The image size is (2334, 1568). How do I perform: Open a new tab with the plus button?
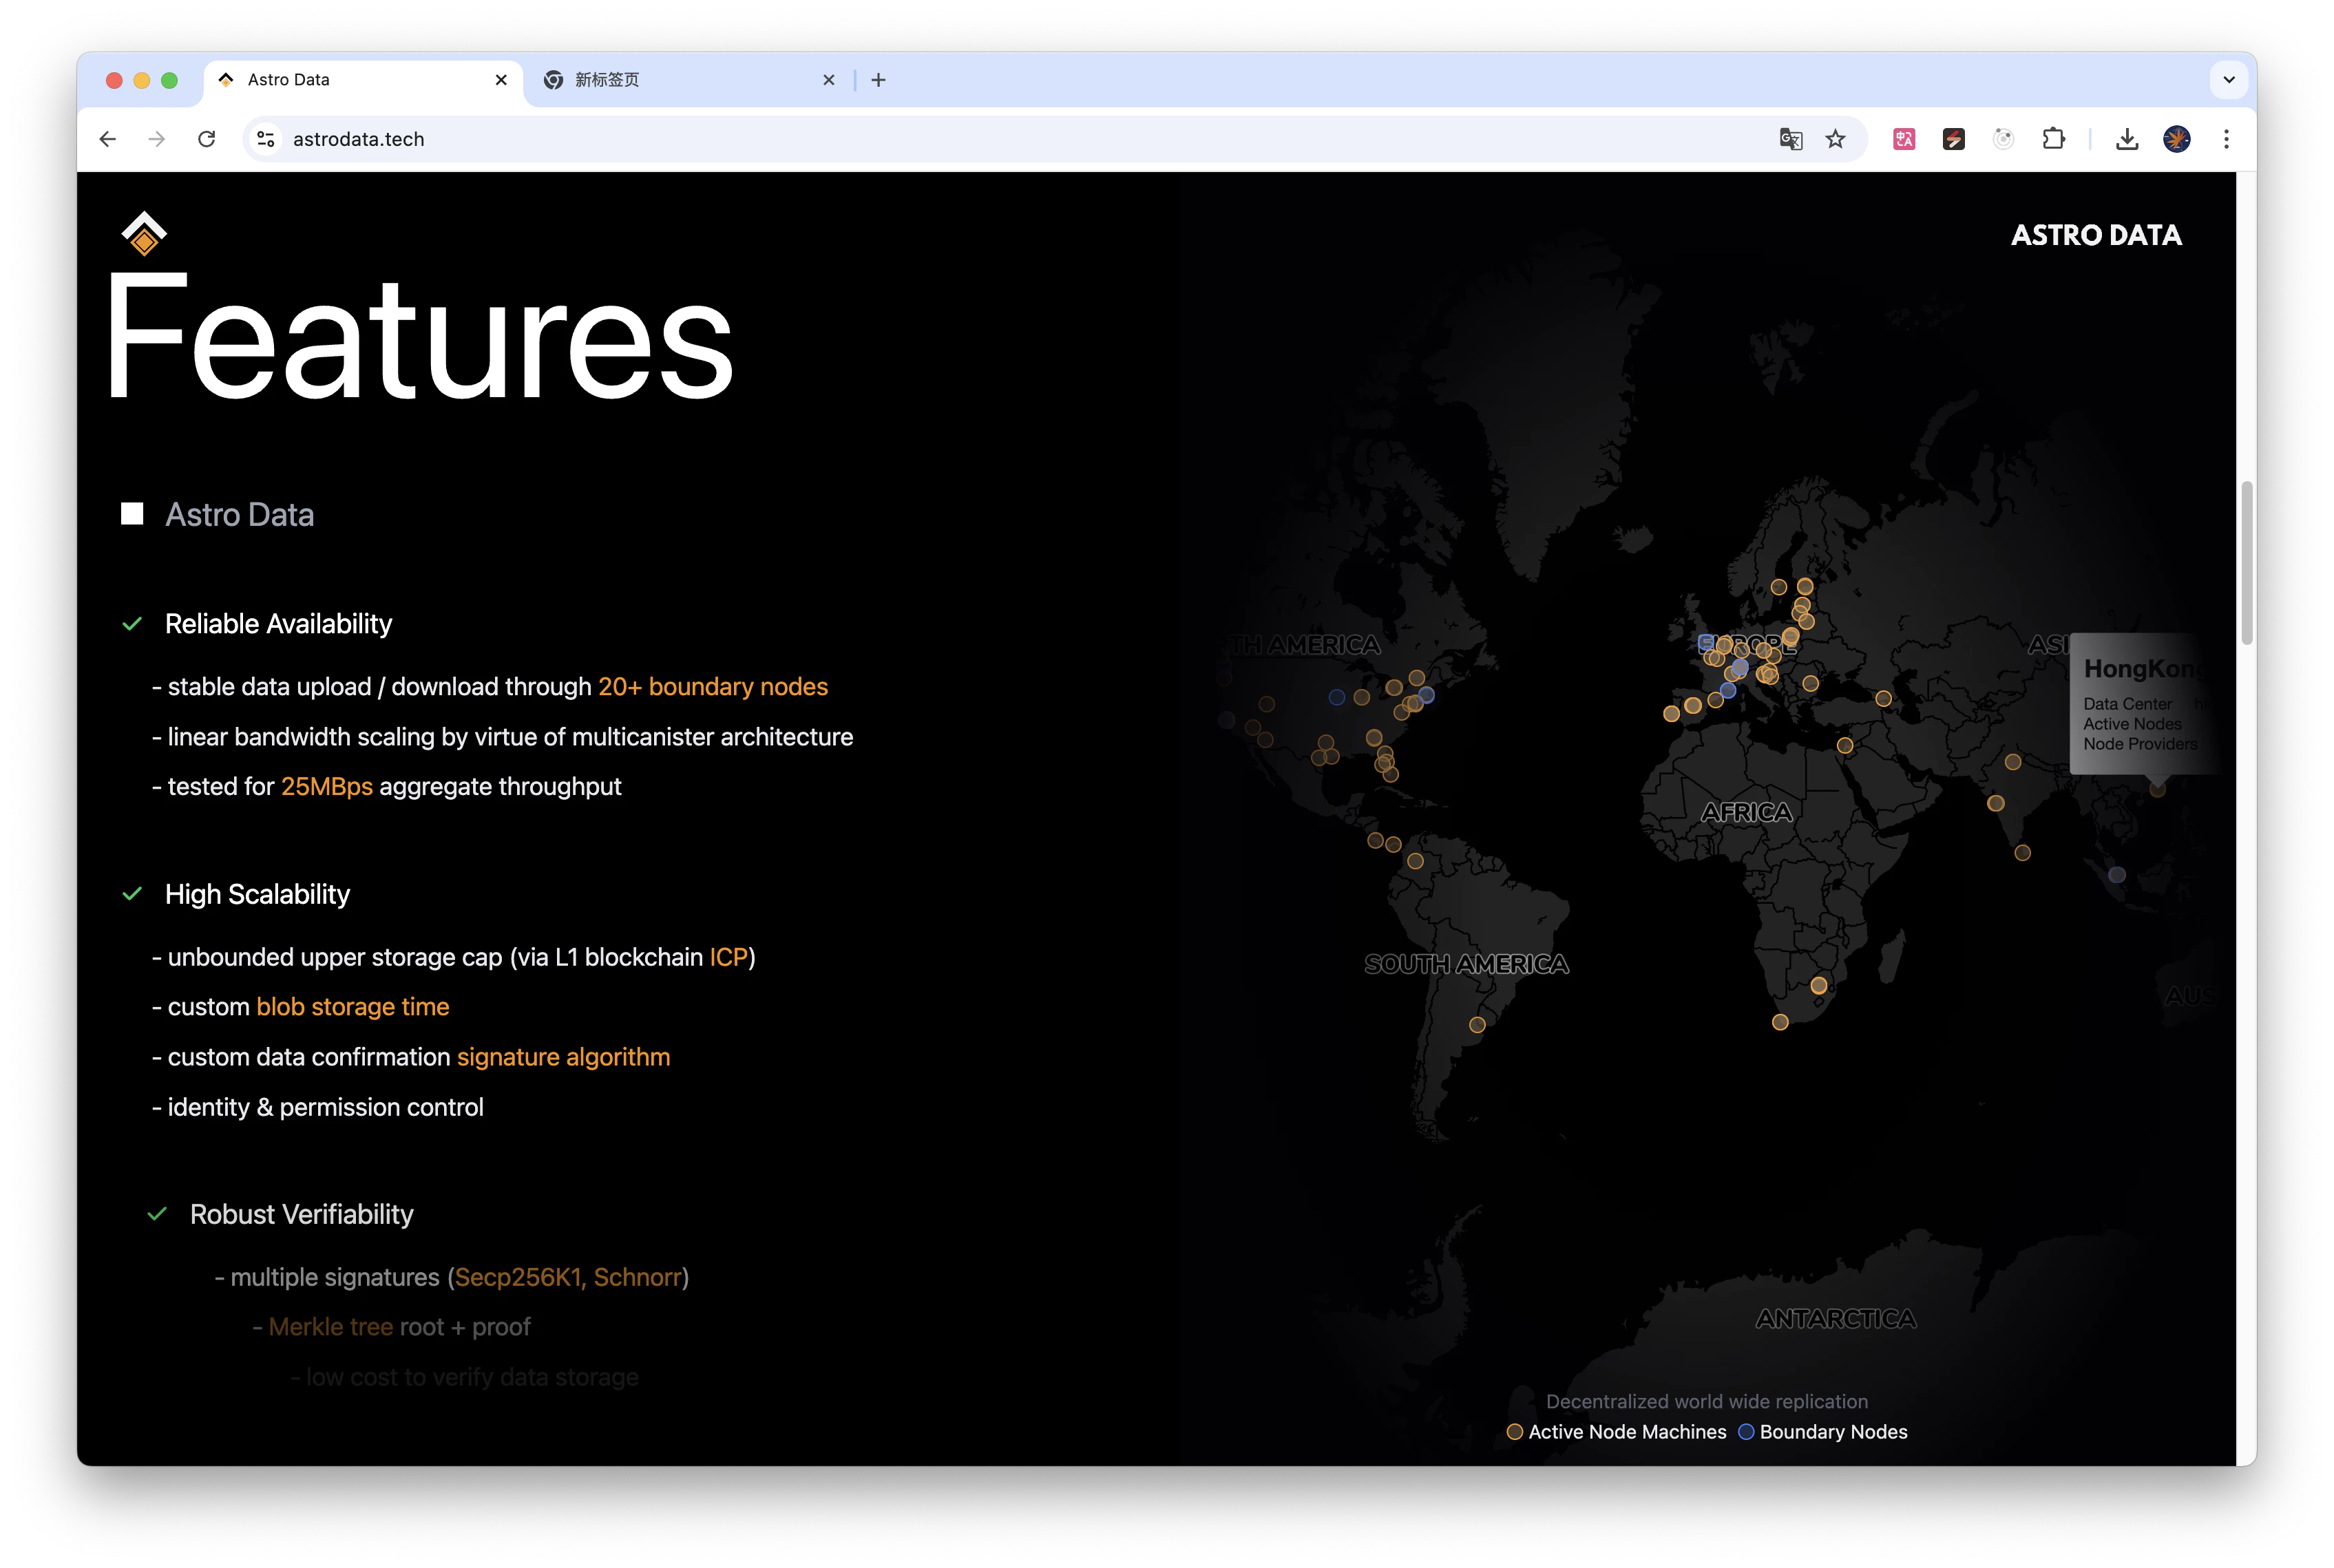tap(878, 80)
